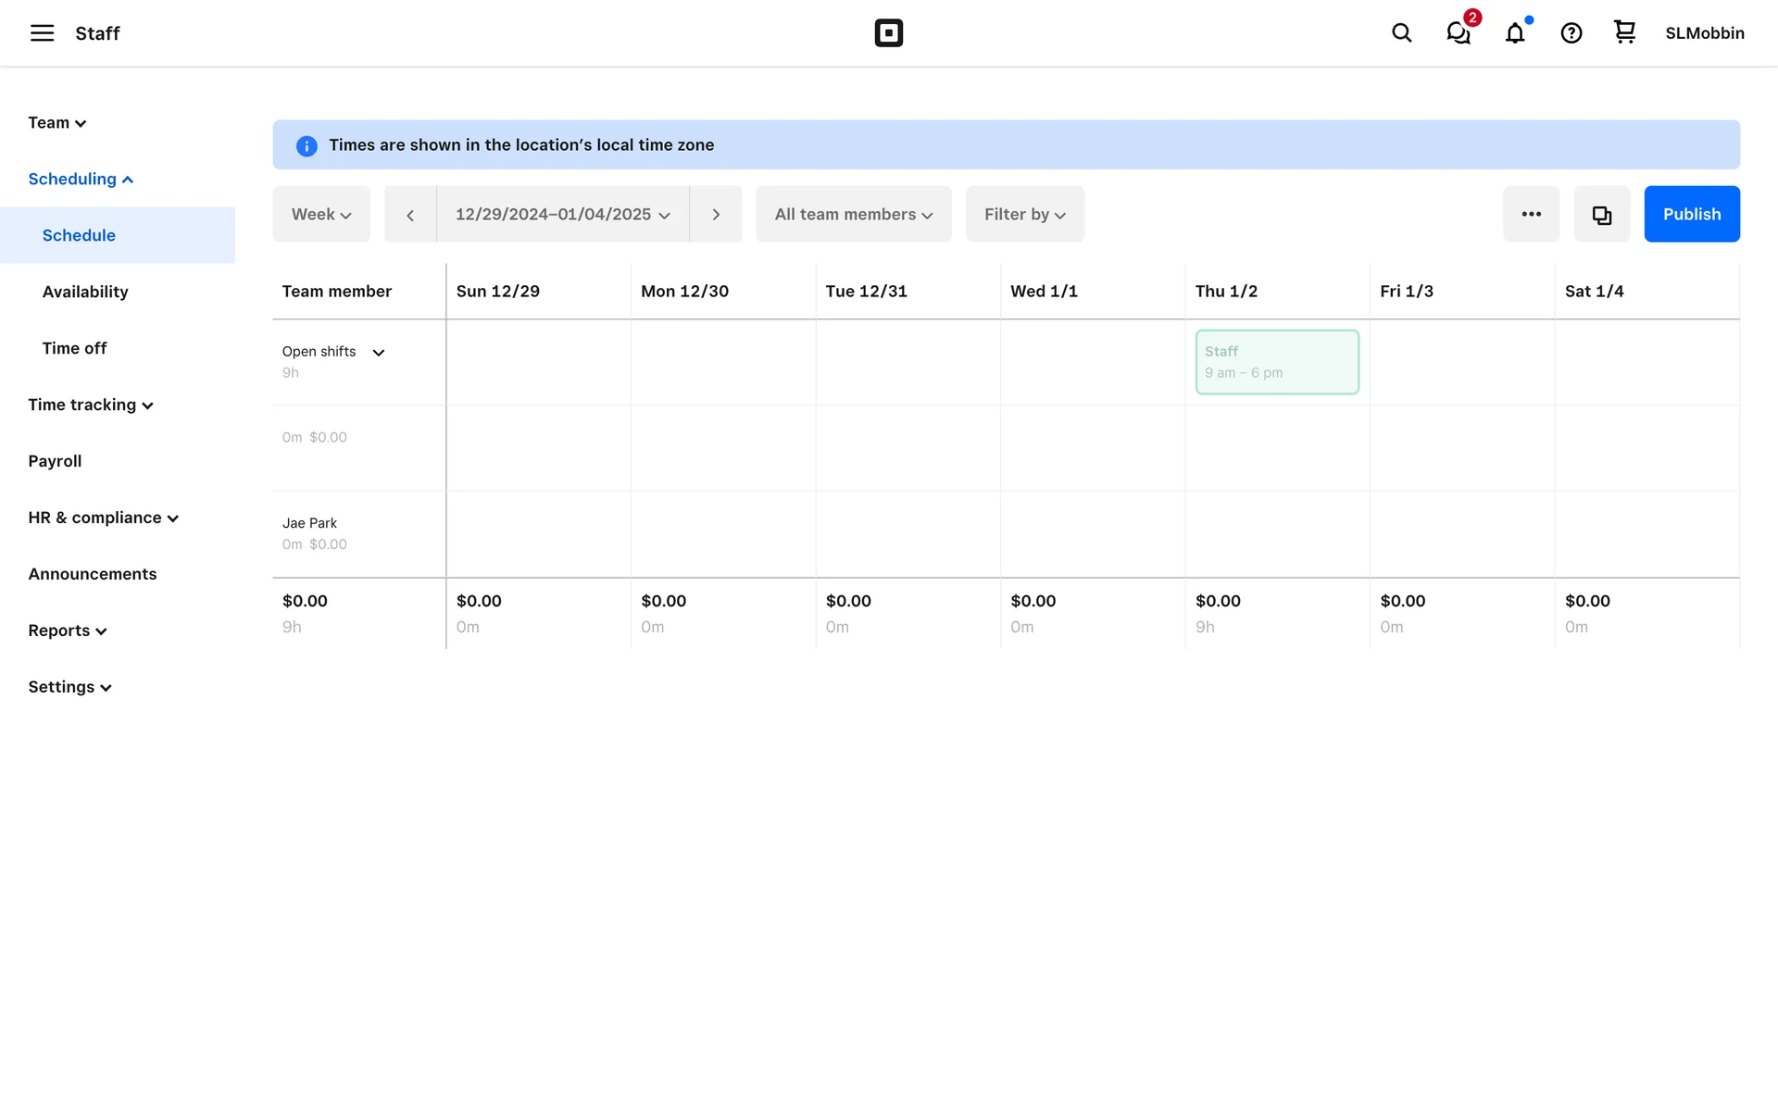Open the help question mark icon
The image size is (1778, 1111).
coord(1571,33)
